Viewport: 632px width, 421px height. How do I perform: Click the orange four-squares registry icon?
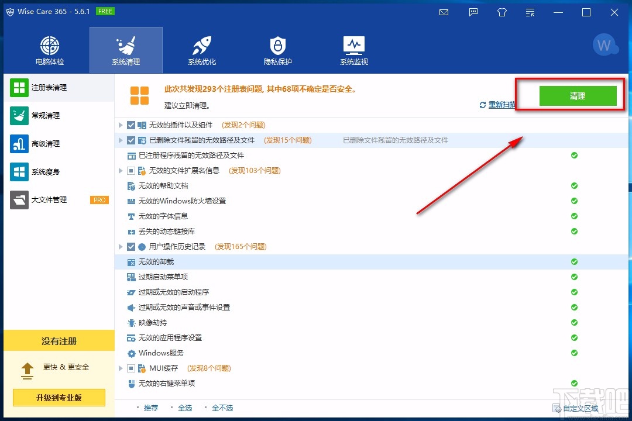(x=139, y=95)
